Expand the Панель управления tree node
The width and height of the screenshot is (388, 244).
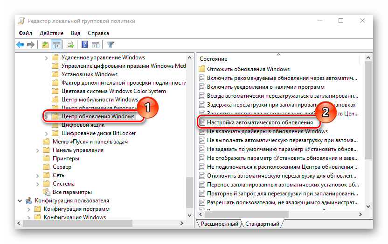pyautogui.click(x=38, y=150)
